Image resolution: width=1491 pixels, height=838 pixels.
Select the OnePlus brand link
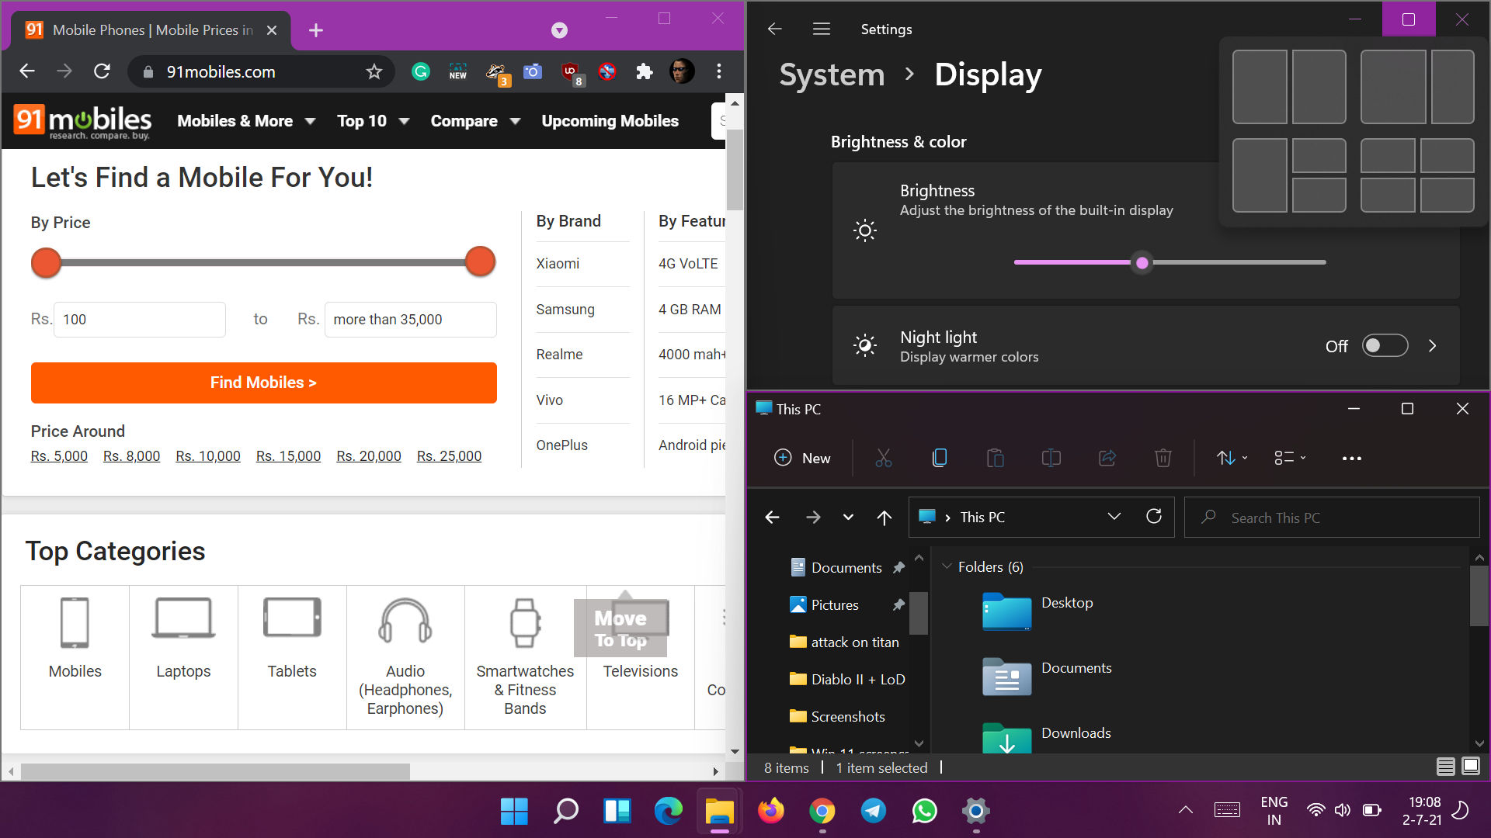point(561,445)
